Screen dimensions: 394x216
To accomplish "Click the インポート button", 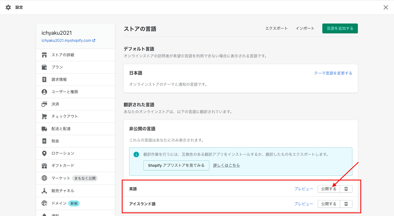I will (305, 28).
